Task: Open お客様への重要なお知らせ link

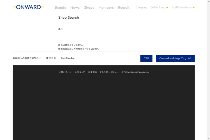Action: 27,58
